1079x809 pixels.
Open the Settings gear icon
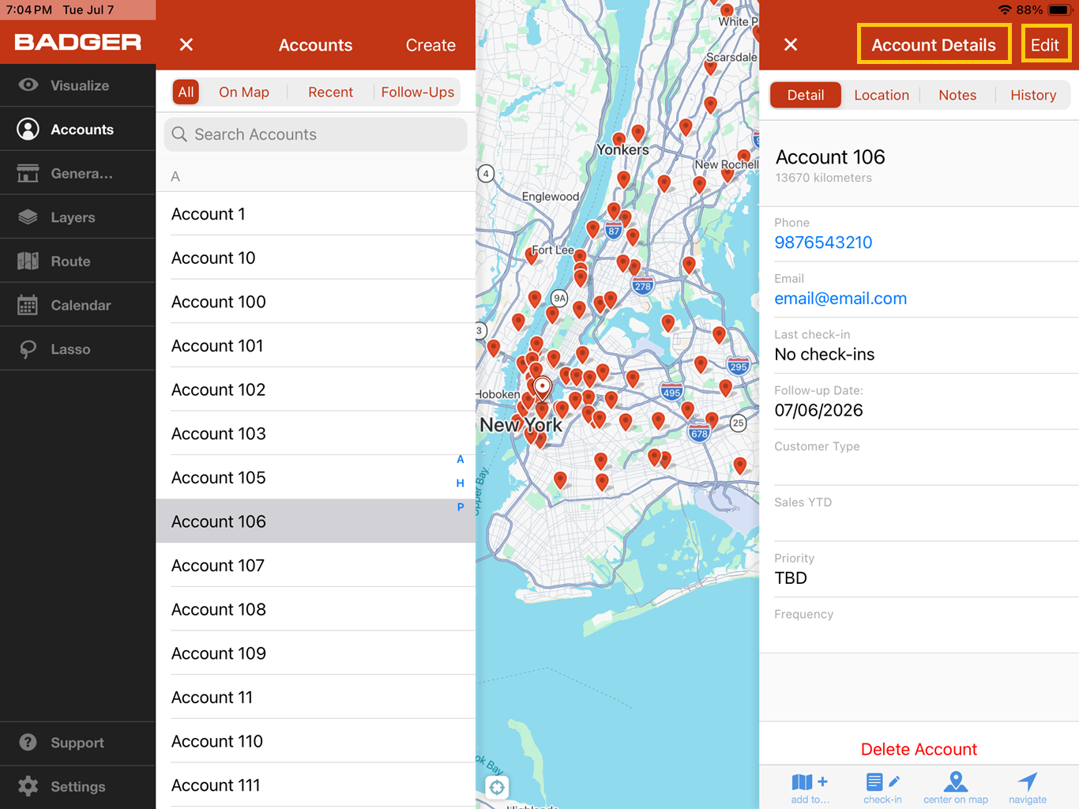[28, 786]
